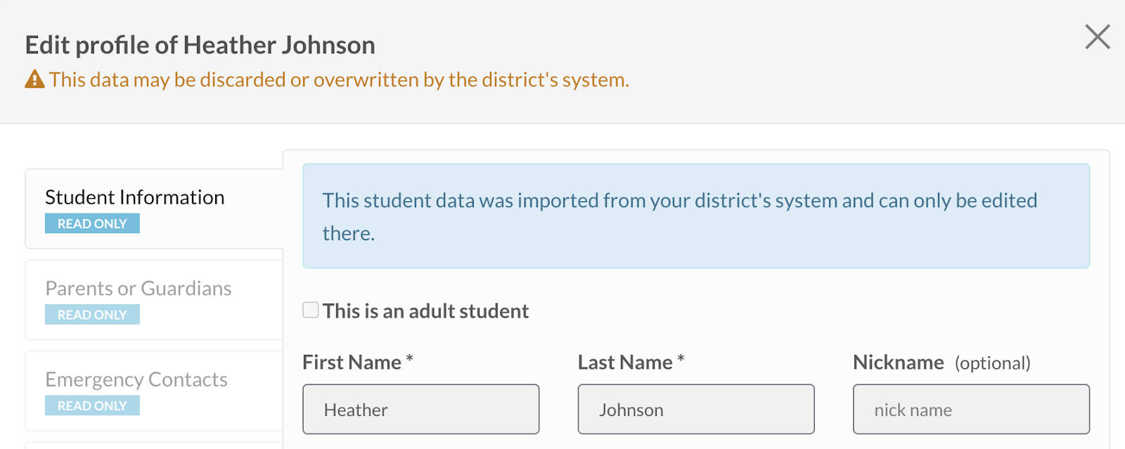This screenshot has height=449, width=1125.
Task: Close the Edit profile dialog
Action: 1097,37
